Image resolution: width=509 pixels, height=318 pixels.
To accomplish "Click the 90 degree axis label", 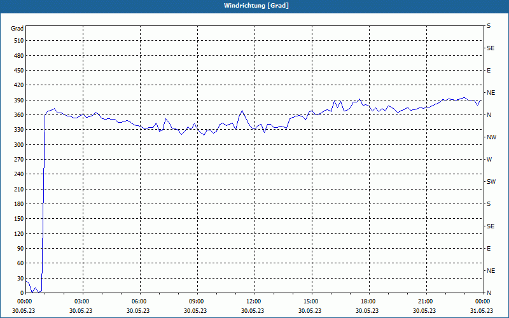I will pyautogui.click(x=20, y=249).
